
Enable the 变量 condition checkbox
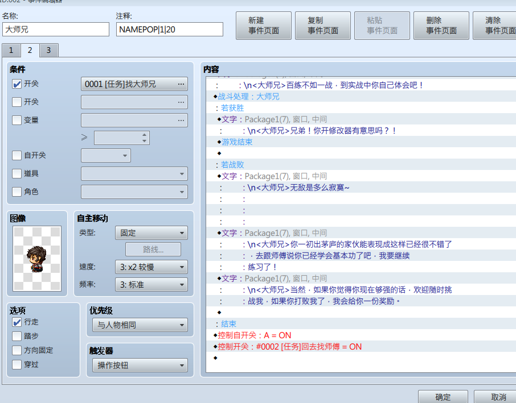[x=17, y=120]
